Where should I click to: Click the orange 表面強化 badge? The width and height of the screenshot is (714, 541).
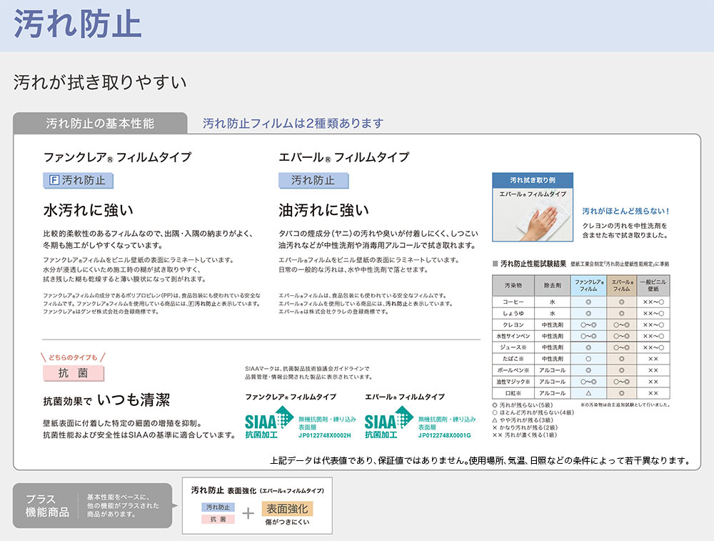click(x=287, y=509)
